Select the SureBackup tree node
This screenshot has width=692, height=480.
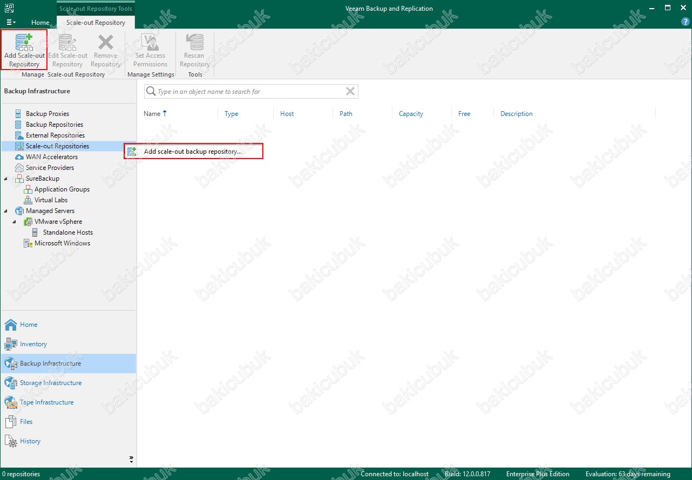coord(43,179)
